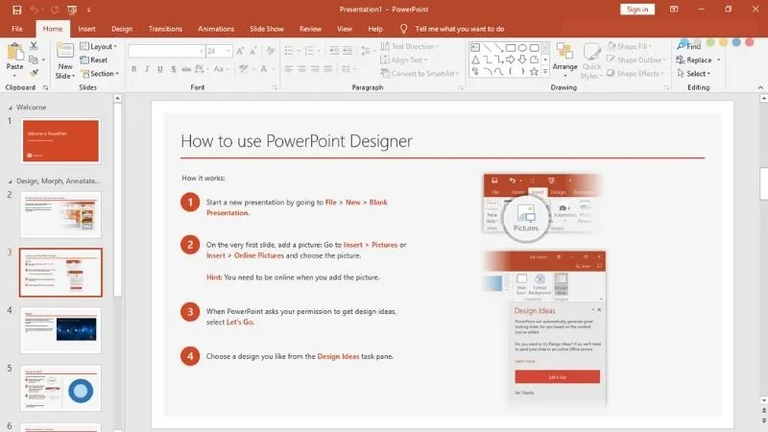This screenshot has height=432, width=768.
Task: Toggle Strikethrough formatting
Action: [x=186, y=69]
